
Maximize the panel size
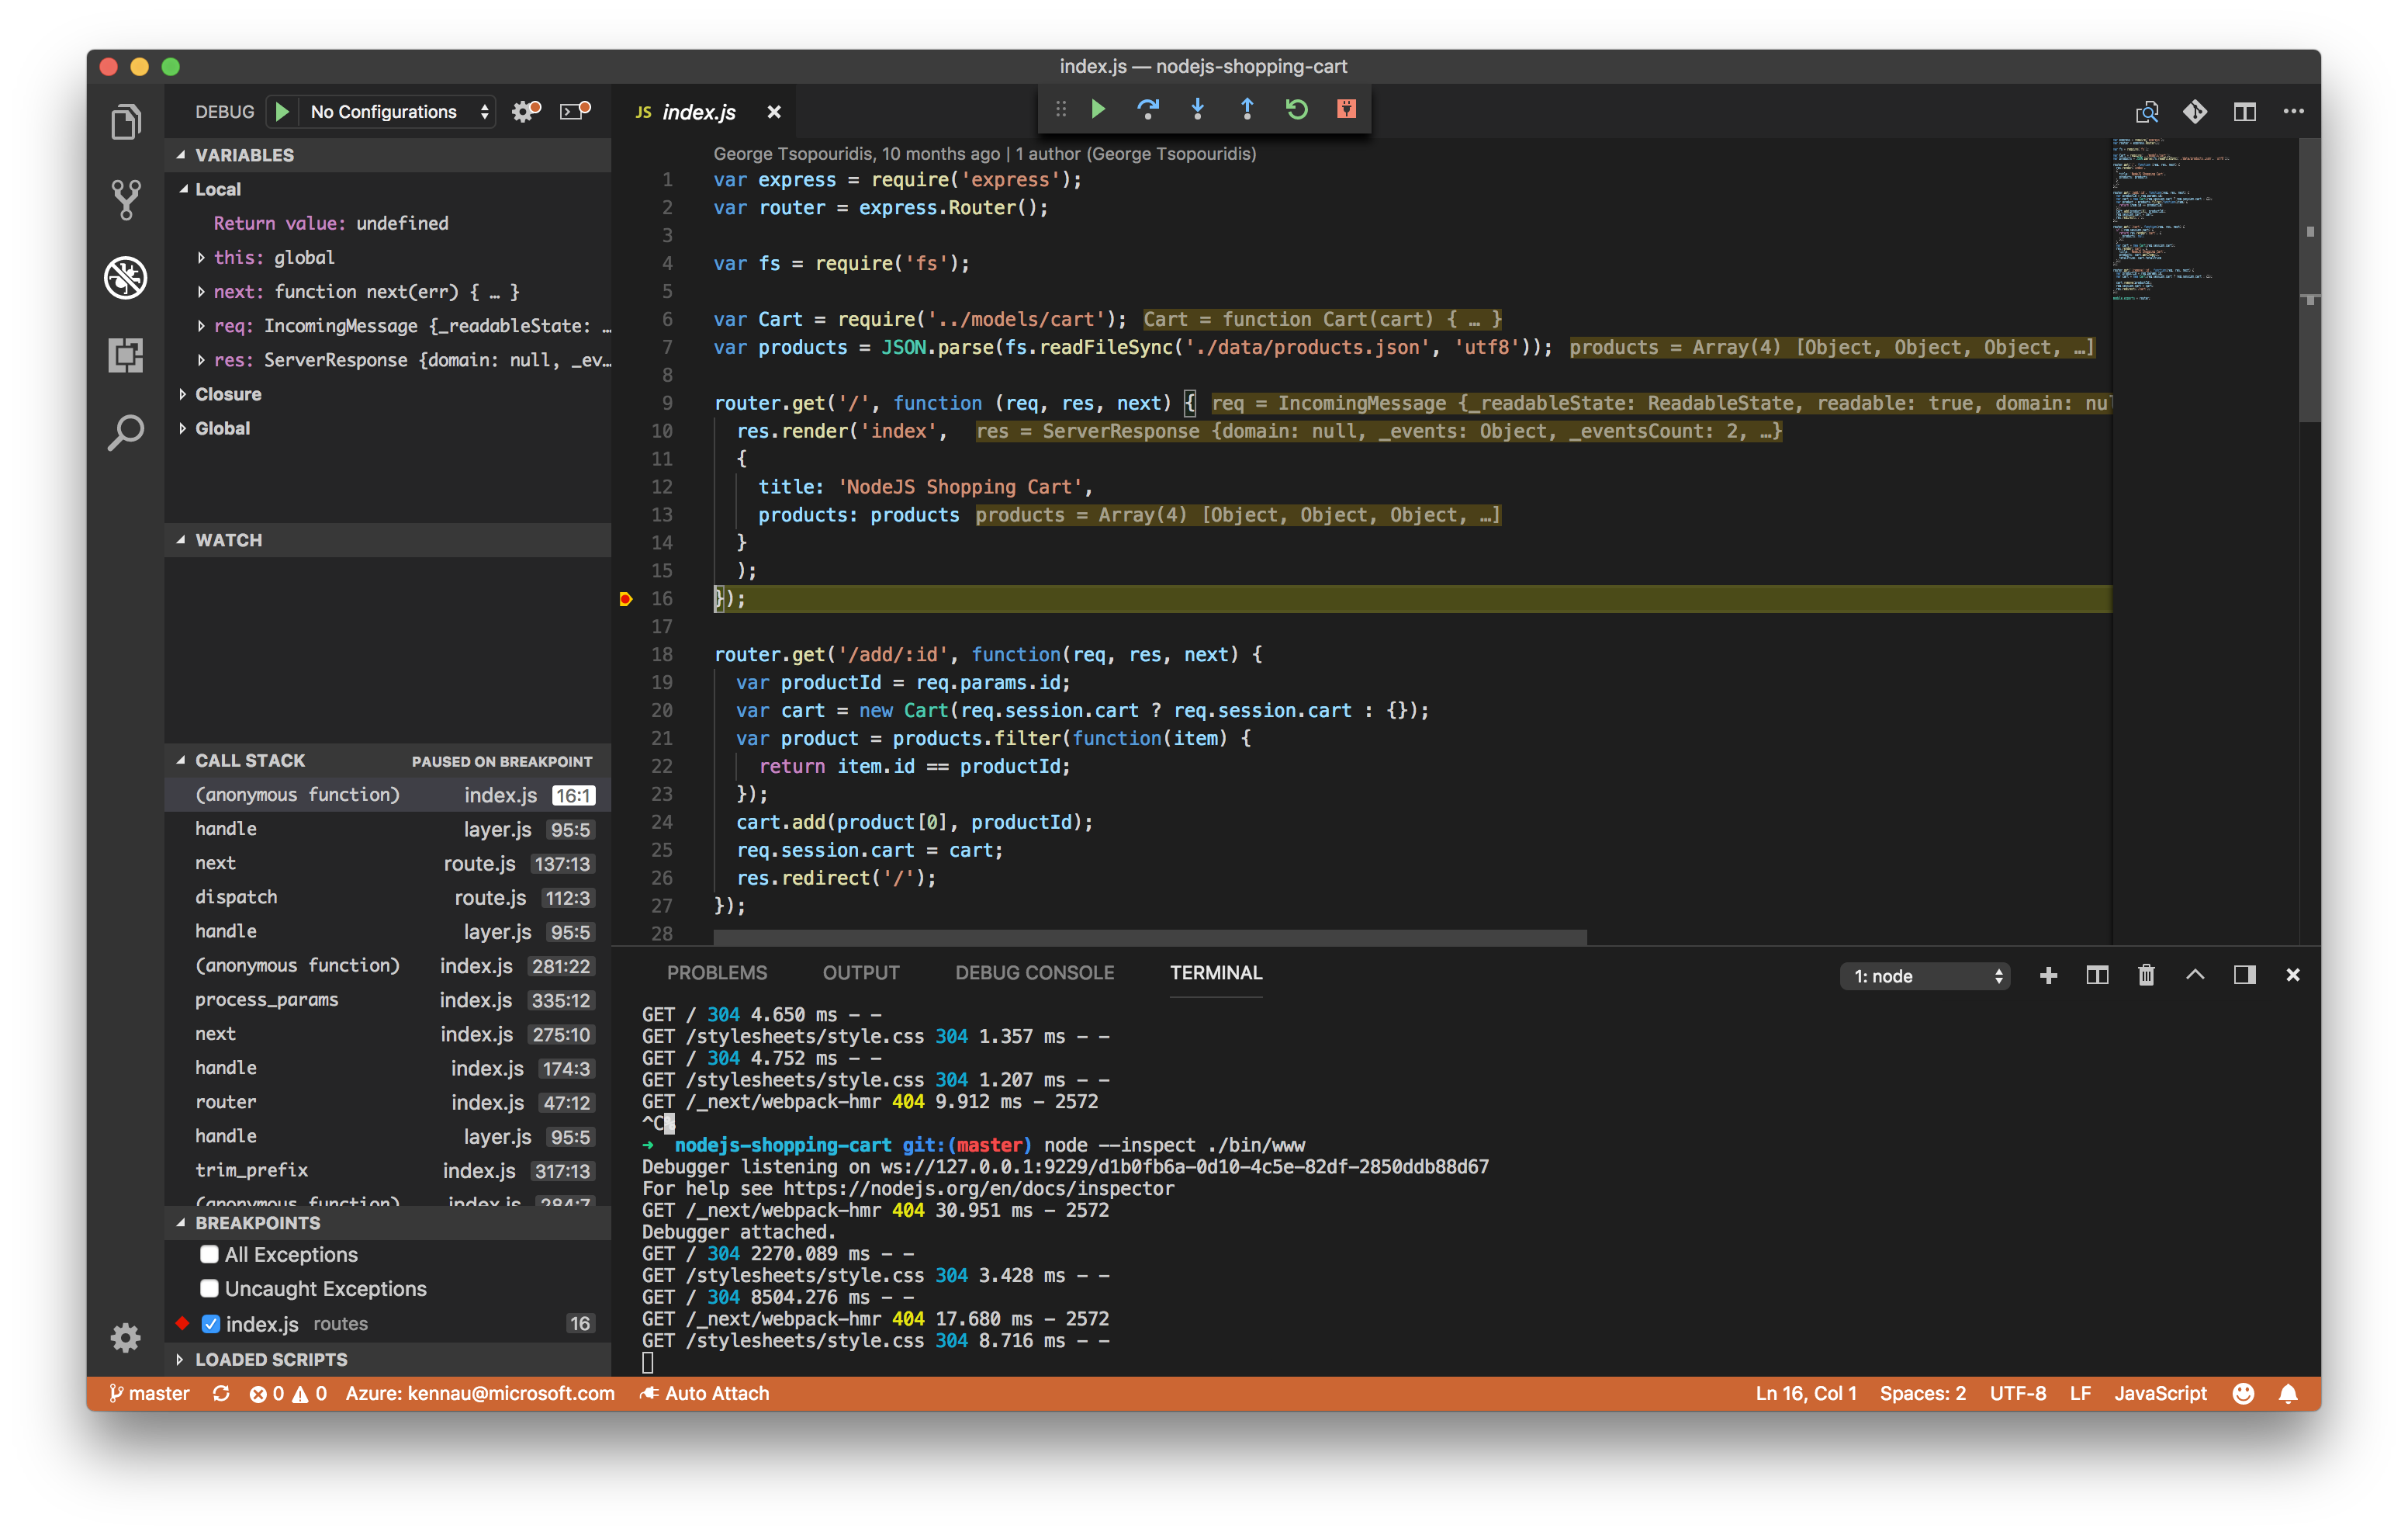2195,975
